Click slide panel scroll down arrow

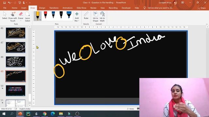[30, 105]
